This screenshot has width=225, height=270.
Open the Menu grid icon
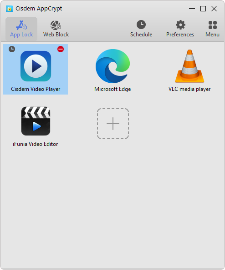pyautogui.click(x=213, y=25)
